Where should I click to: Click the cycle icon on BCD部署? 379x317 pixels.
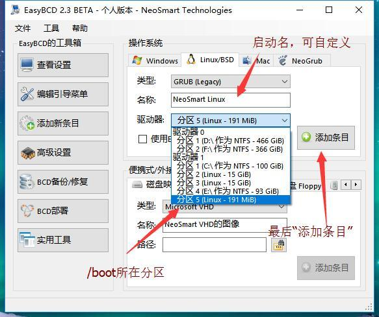pos(27,211)
